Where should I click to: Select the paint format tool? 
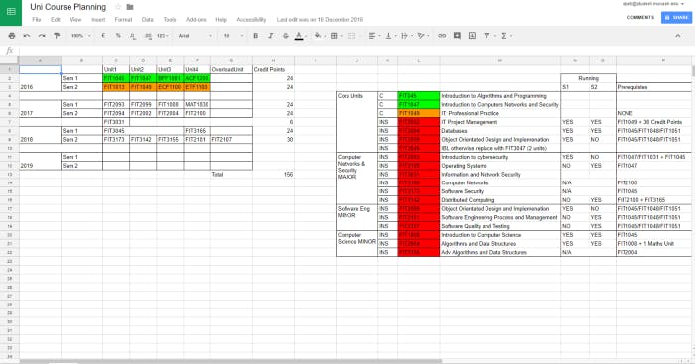click(x=57, y=36)
